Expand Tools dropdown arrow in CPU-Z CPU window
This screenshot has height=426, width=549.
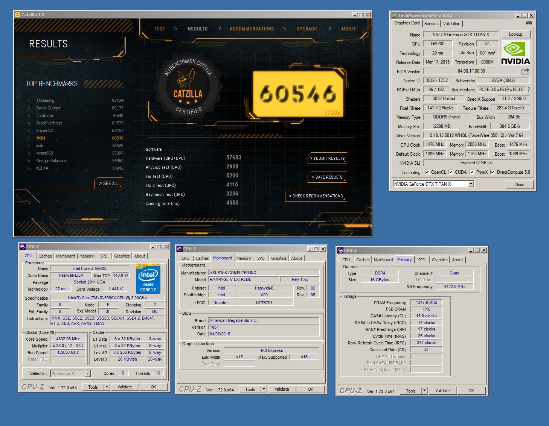[107, 387]
